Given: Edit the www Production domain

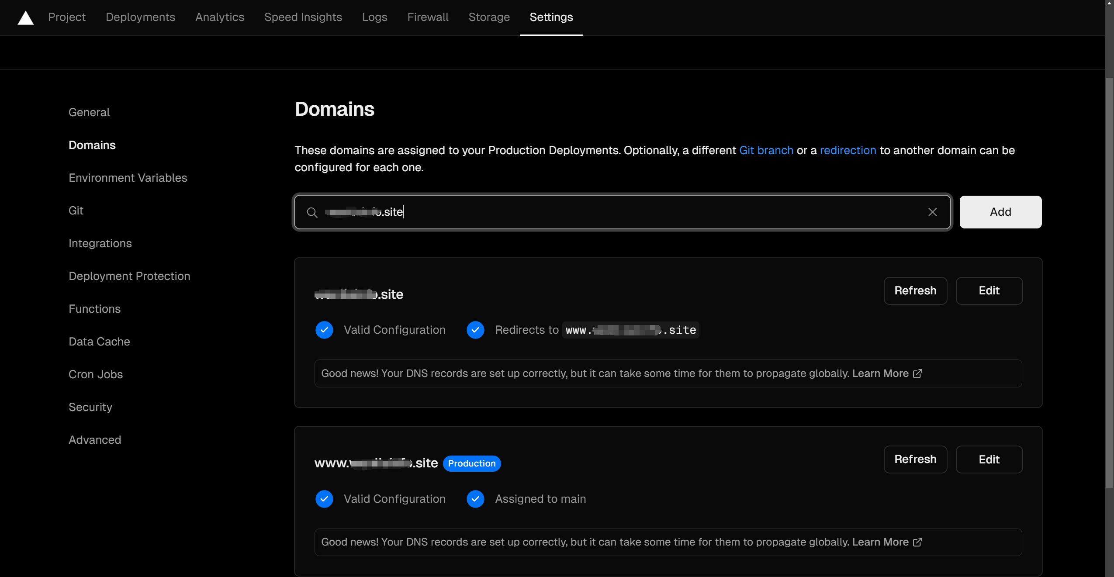Looking at the screenshot, I should [989, 460].
